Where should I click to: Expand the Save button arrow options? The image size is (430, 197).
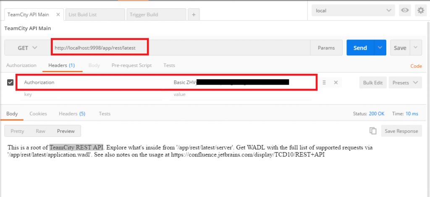point(416,48)
